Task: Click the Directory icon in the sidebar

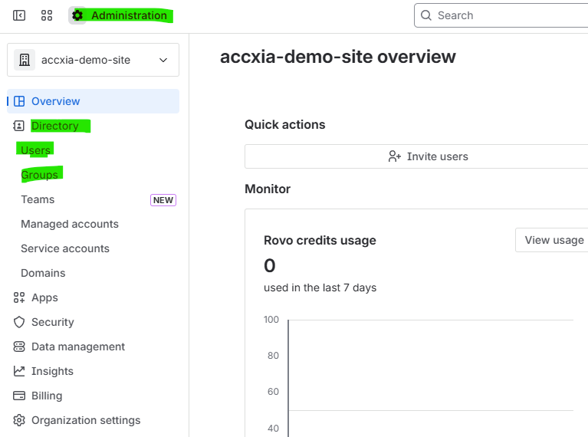Action: pyautogui.click(x=19, y=126)
